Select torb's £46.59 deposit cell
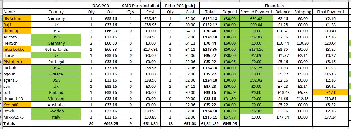 coord(230,92)
